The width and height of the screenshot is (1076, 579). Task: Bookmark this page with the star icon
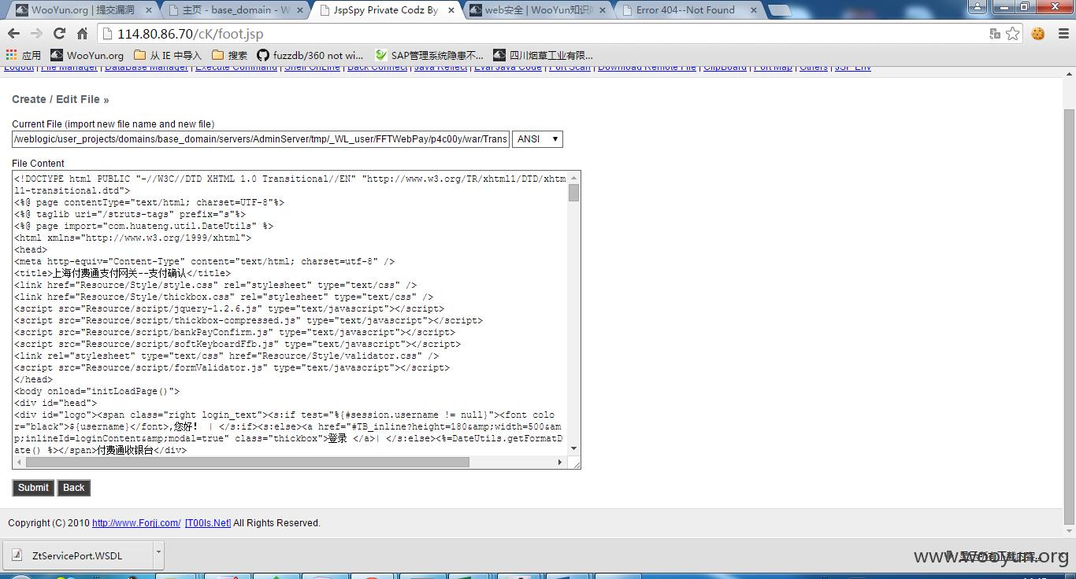[x=1013, y=34]
